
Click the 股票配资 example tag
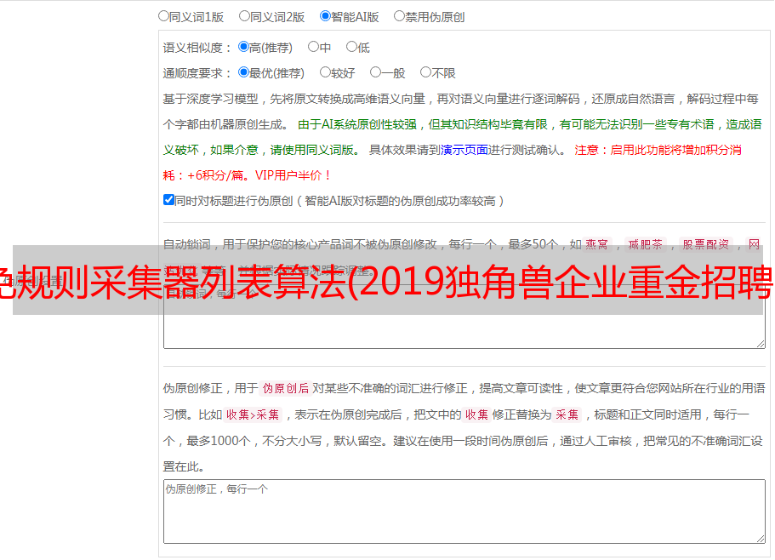coord(706,244)
